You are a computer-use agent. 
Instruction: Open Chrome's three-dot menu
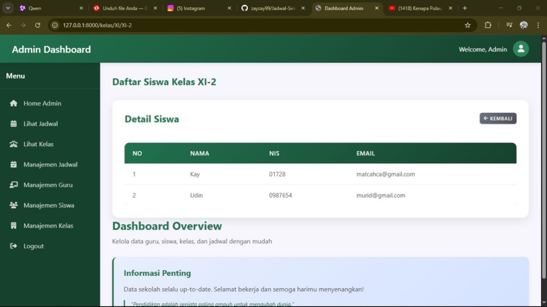(538, 25)
